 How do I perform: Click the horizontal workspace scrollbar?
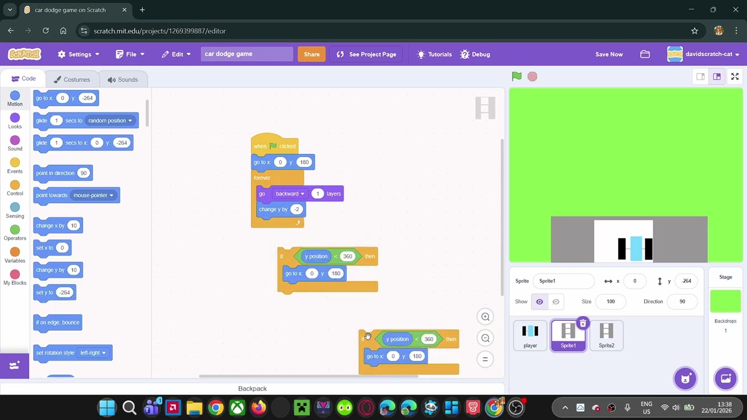point(308,376)
